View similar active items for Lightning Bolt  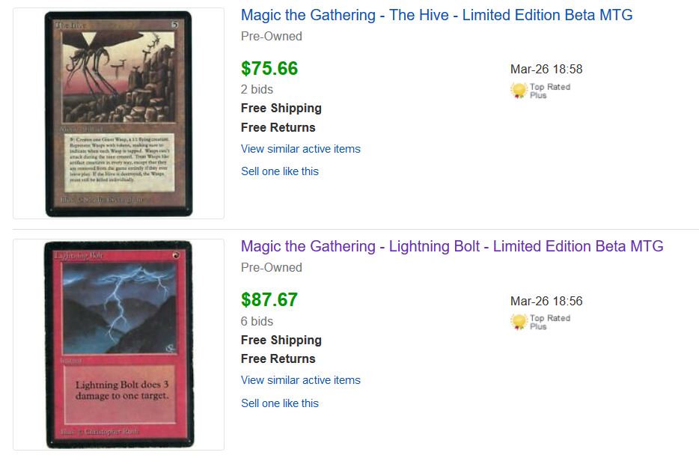pyautogui.click(x=300, y=380)
